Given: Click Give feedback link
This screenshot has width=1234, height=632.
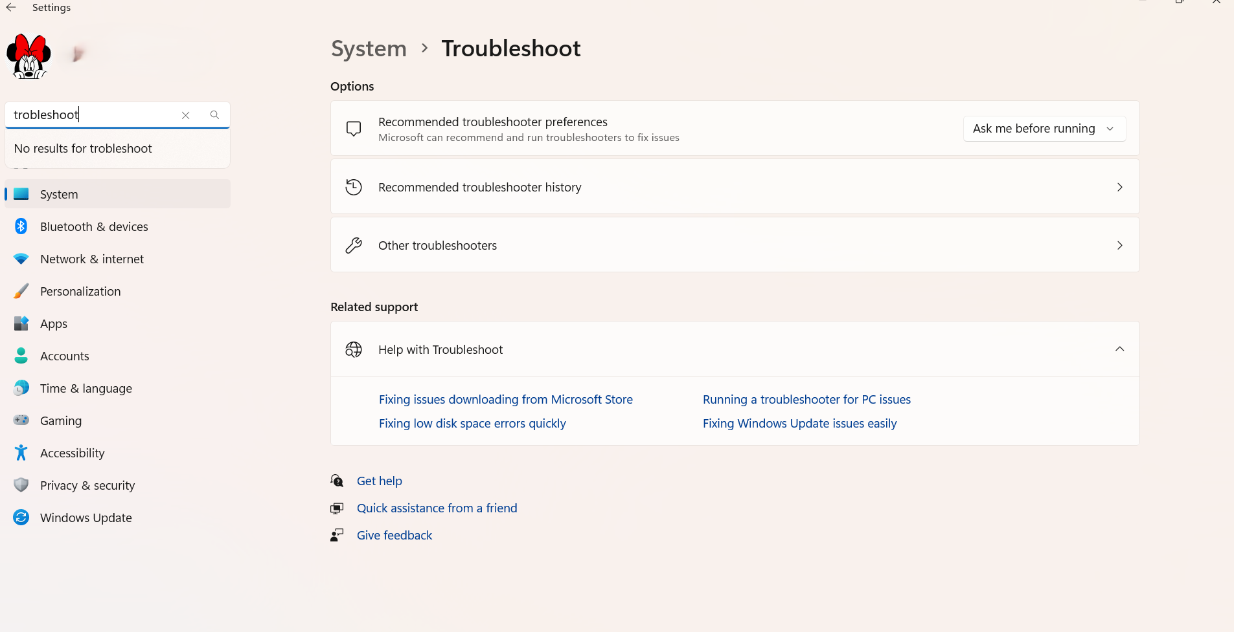Looking at the screenshot, I should coord(394,535).
